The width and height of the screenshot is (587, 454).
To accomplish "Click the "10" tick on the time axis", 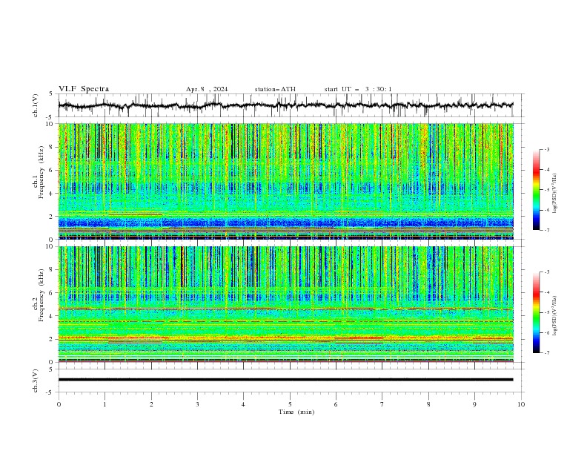I will click(x=521, y=404).
